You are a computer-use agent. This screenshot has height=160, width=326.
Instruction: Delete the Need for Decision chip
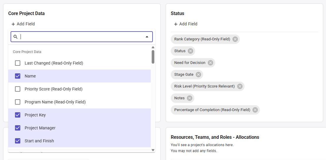(x=210, y=63)
